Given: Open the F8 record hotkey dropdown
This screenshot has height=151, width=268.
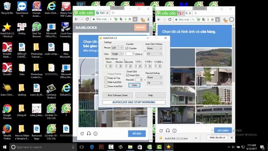Looking at the screenshot, I should (x=155, y=83).
